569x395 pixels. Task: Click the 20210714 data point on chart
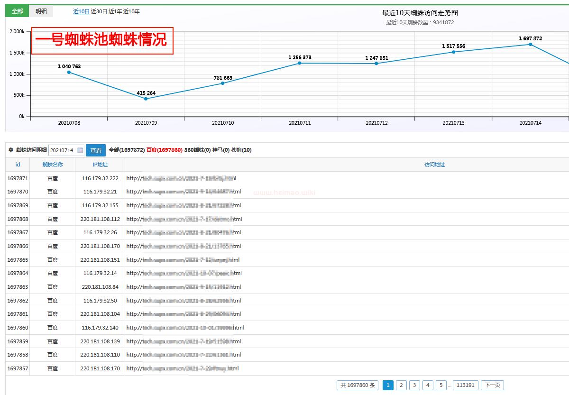pyautogui.click(x=530, y=45)
